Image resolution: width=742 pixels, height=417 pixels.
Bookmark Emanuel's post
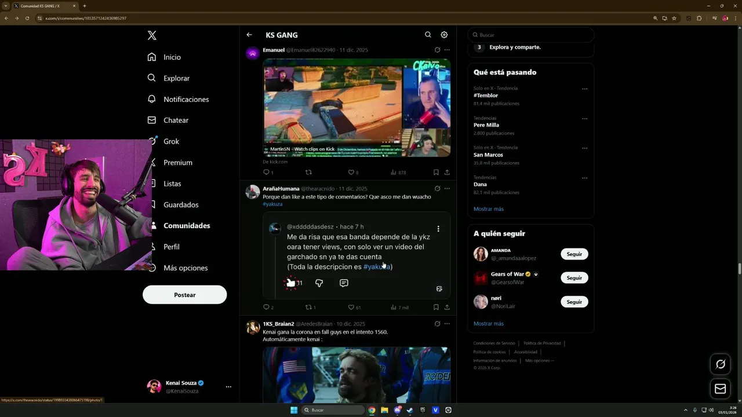click(436, 172)
